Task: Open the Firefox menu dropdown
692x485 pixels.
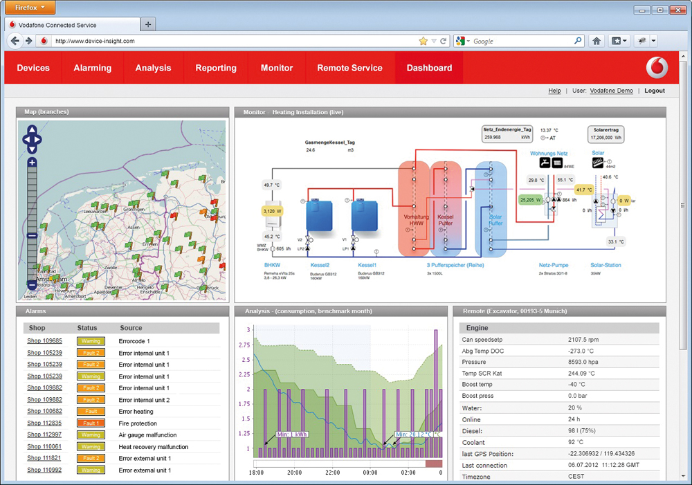Action: tap(30, 8)
